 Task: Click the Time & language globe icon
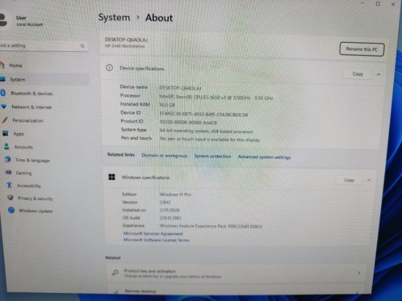tap(8, 159)
